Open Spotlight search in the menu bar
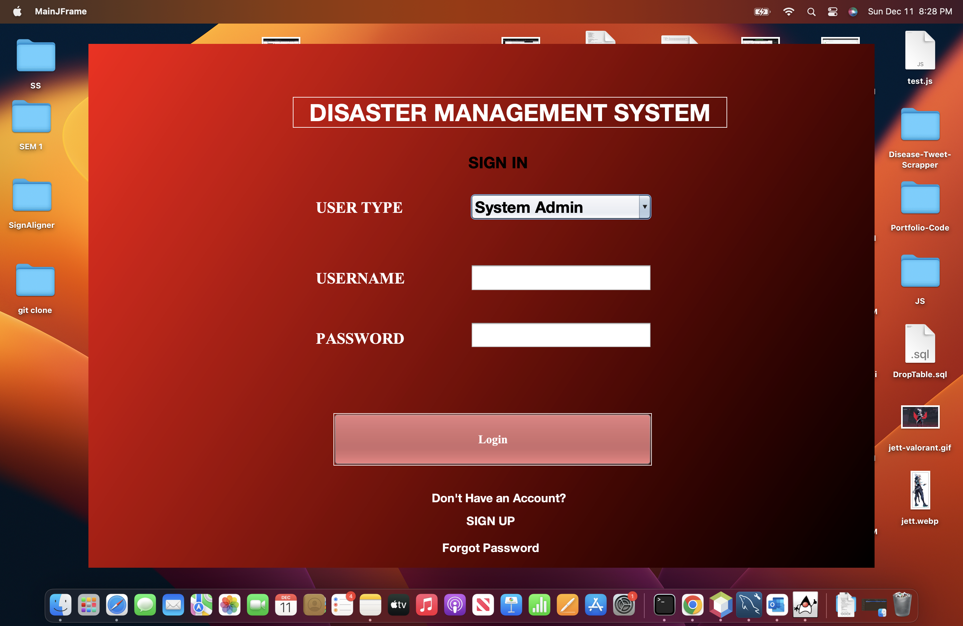963x626 pixels. [x=811, y=12]
